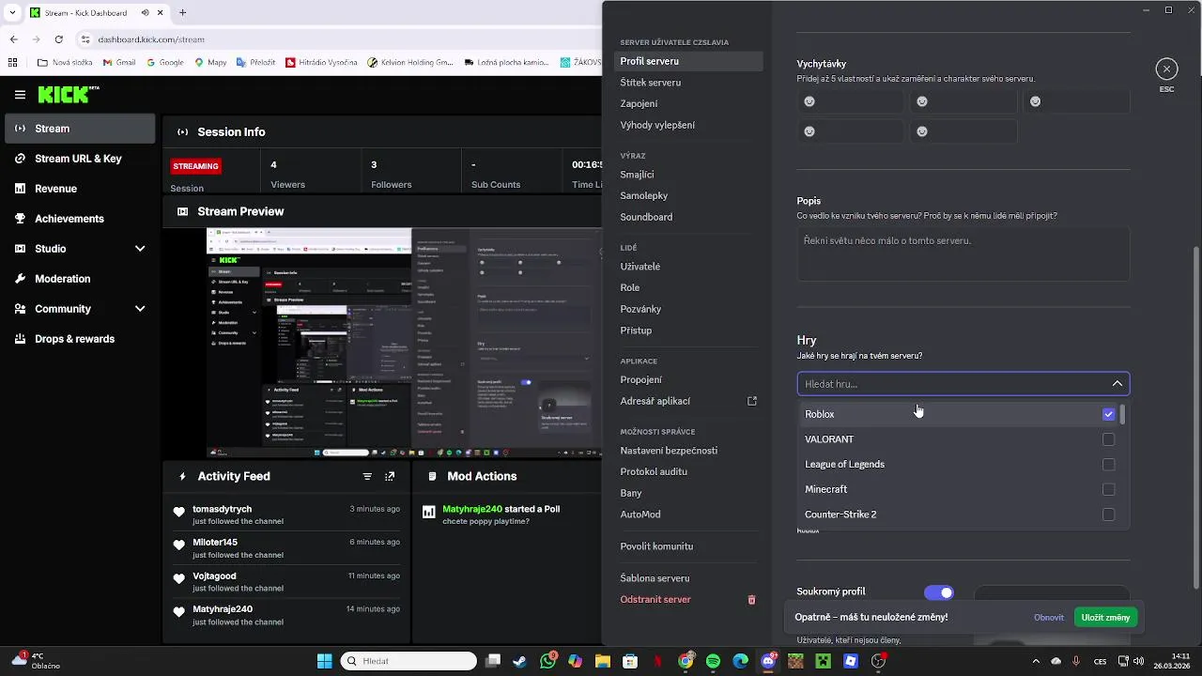Open the browser apps grid icon

(x=13, y=63)
